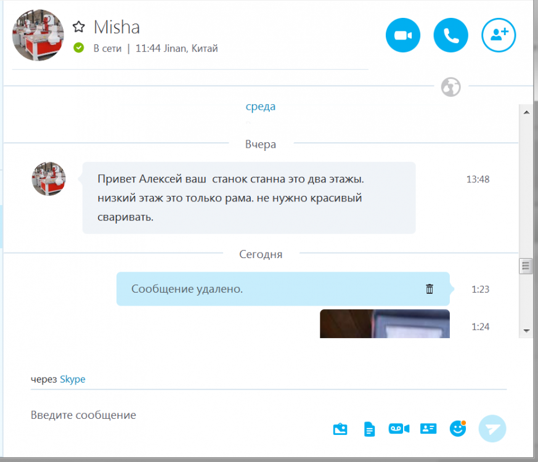Click the globe icon below header
This screenshot has width=538, height=462.
450,87
